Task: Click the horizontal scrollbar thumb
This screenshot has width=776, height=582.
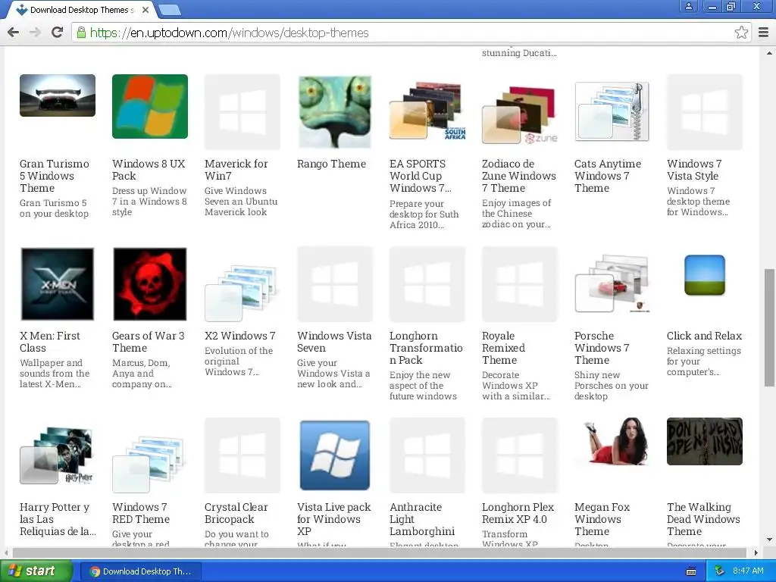Action: click(x=380, y=552)
